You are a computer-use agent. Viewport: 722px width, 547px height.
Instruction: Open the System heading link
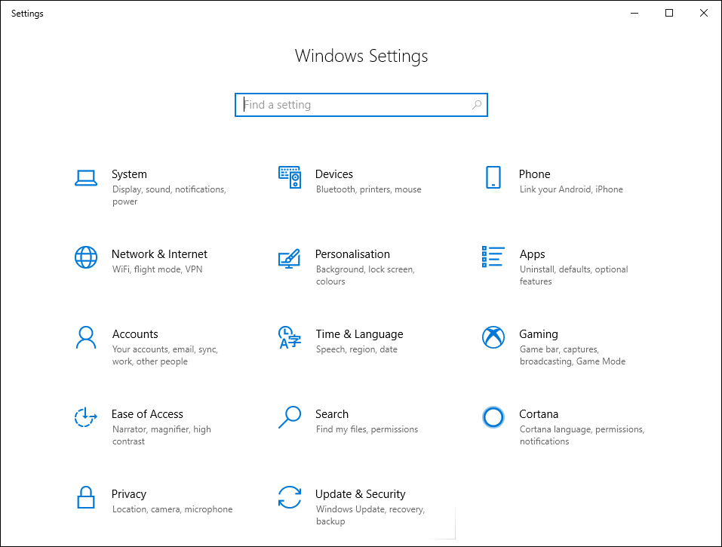coord(130,174)
